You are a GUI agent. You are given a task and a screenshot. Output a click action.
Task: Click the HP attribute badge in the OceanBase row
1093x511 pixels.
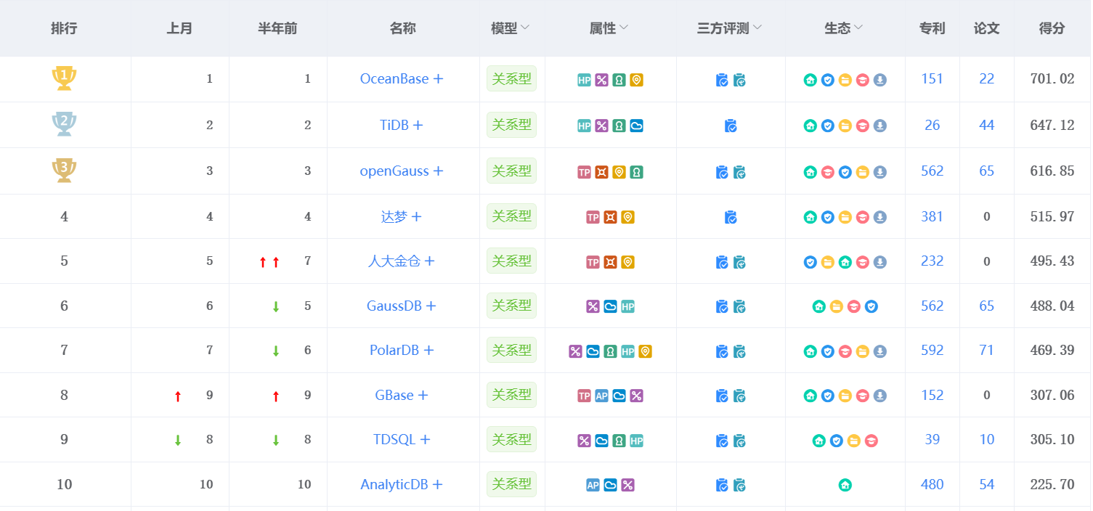click(584, 81)
